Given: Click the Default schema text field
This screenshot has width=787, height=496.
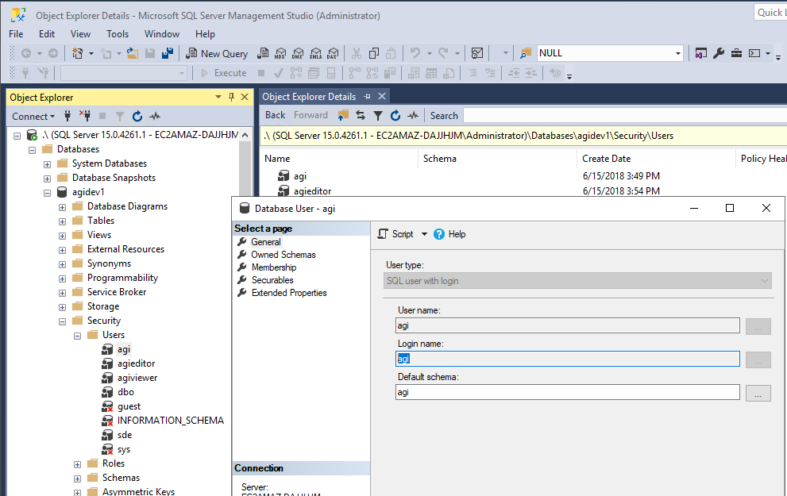Looking at the screenshot, I should [x=567, y=392].
